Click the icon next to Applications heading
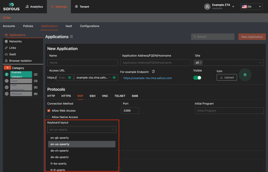Image resolution: width=268 pixels, height=172 pixels. pyautogui.click(x=72, y=37)
